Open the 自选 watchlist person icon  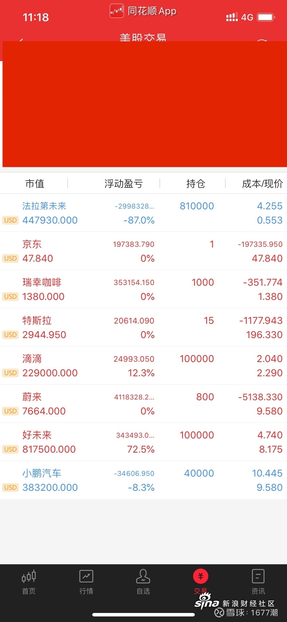[x=143, y=577]
